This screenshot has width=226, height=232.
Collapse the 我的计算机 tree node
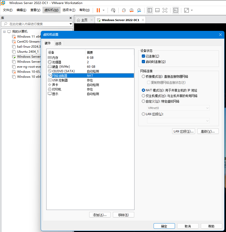point(5,32)
